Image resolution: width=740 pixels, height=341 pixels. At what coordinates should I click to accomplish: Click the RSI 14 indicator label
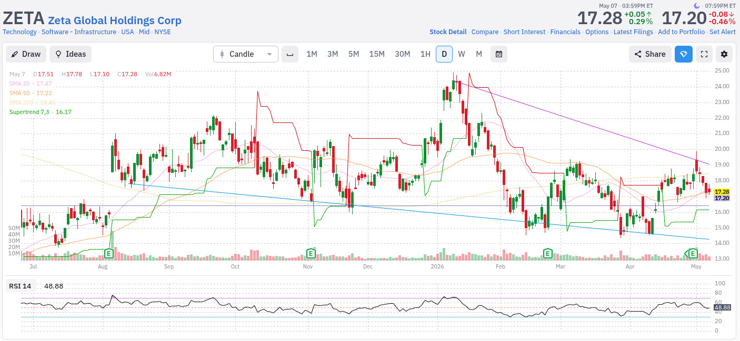[x=20, y=286]
